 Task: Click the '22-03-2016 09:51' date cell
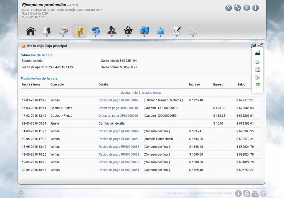pos(34,123)
